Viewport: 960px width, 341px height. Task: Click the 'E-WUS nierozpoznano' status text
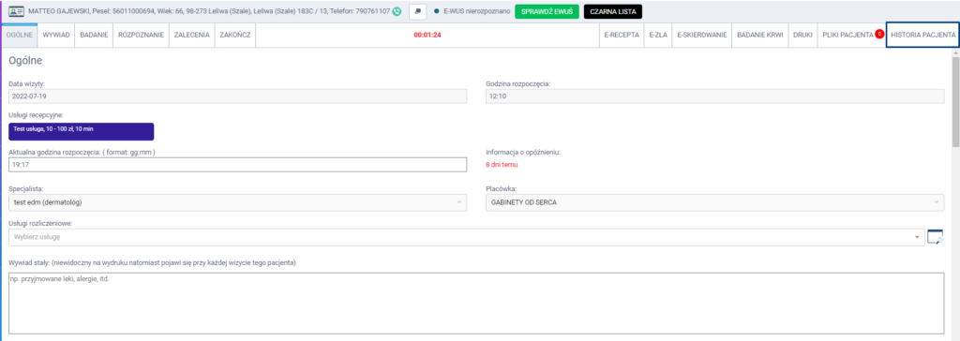coord(477,11)
